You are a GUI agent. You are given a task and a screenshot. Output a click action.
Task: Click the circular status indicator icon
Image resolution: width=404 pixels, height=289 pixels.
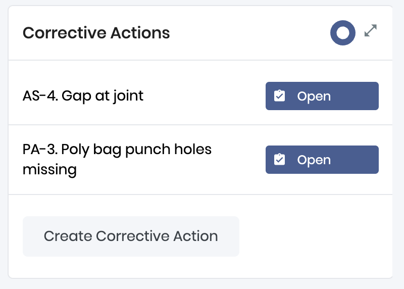click(343, 33)
